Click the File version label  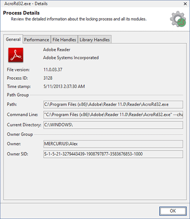tap(18, 70)
